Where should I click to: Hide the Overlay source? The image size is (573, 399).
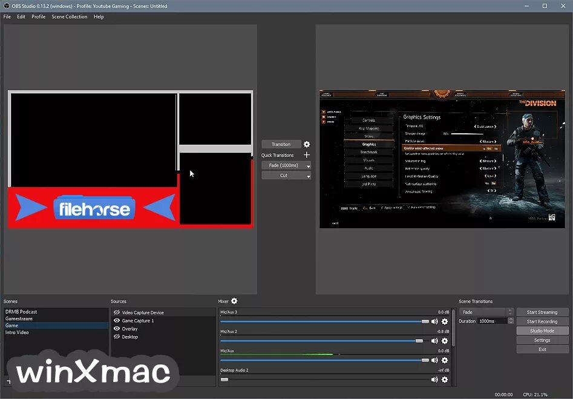tap(117, 328)
